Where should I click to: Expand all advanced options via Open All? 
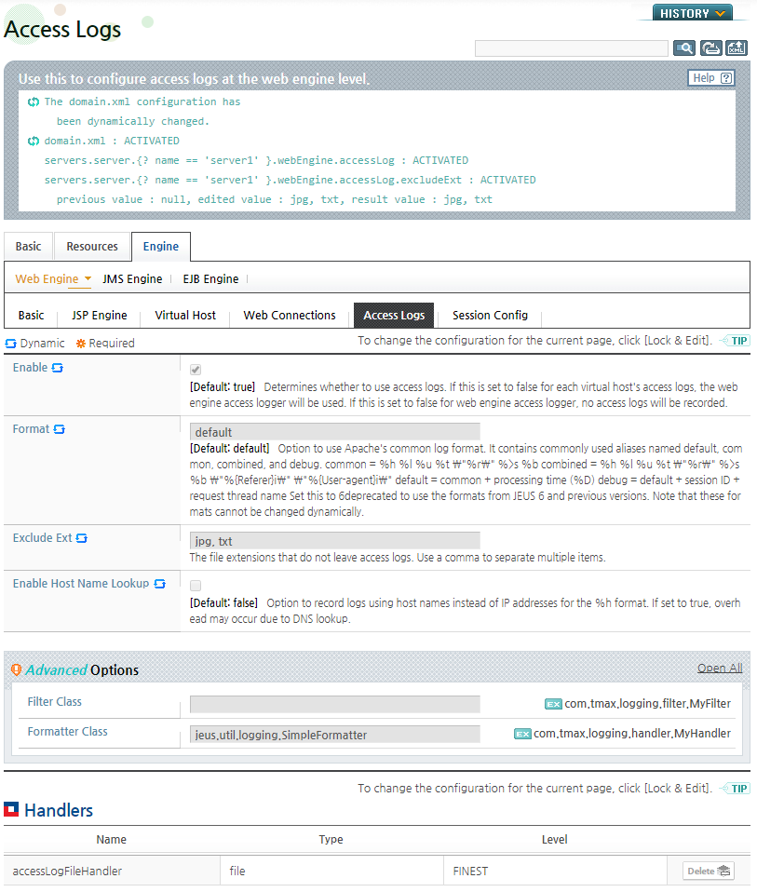point(720,668)
